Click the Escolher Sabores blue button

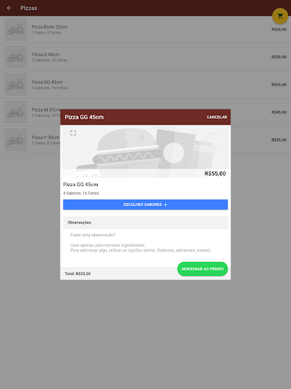(145, 204)
